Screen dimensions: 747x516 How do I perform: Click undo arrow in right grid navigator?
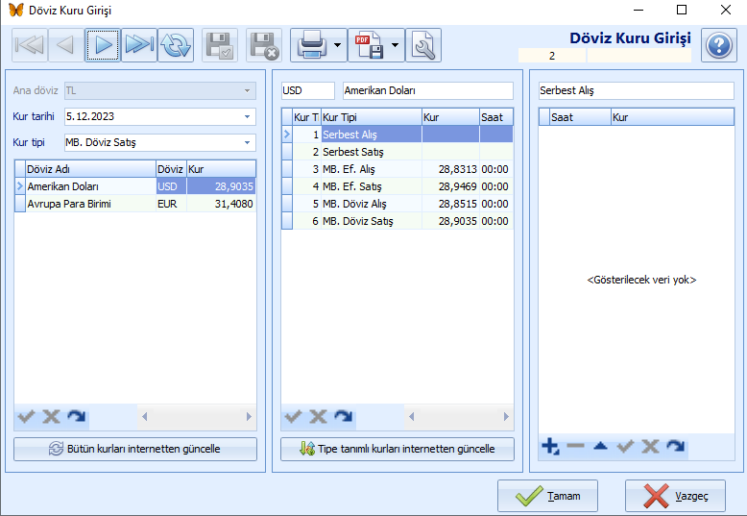[676, 447]
